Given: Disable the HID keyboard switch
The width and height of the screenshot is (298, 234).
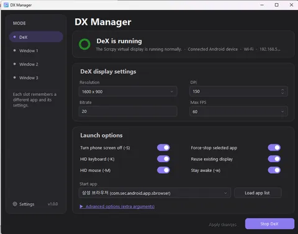Looking at the screenshot, I should tap(163, 159).
